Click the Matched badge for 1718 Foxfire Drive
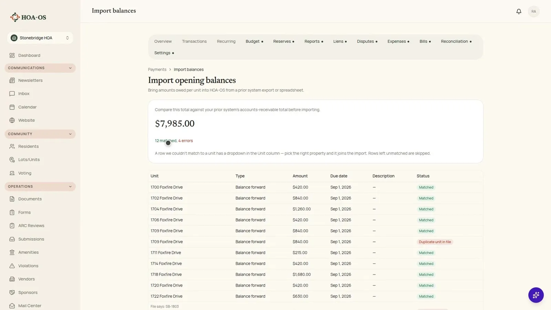This screenshot has width=551, height=310. 426,275
